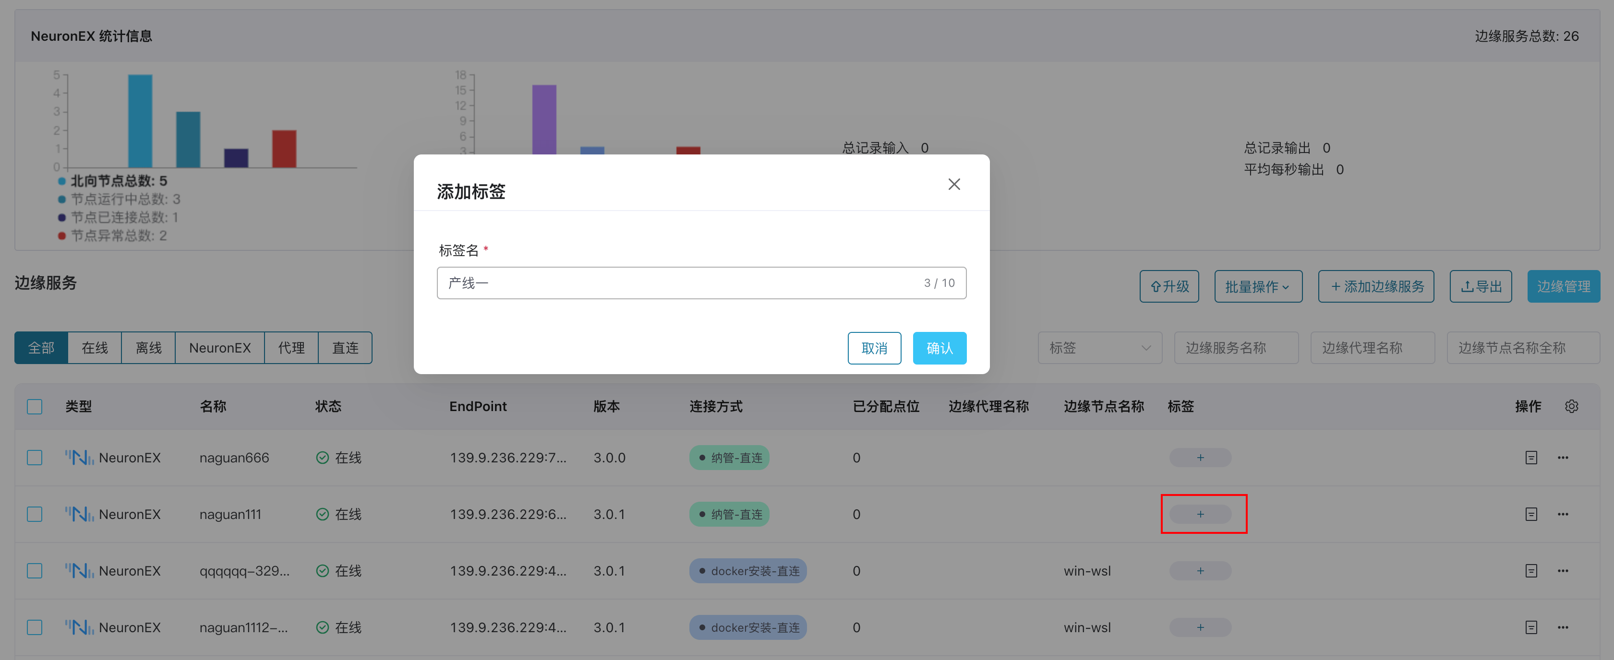1614x660 pixels.
Task: Open more options ellipsis for qqqqqq-329 row
Action: 1563,570
